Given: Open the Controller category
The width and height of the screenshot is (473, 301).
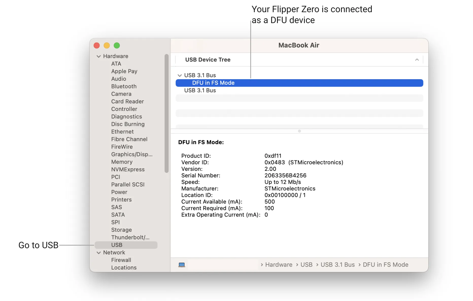Looking at the screenshot, I should (x=124, y=109).
